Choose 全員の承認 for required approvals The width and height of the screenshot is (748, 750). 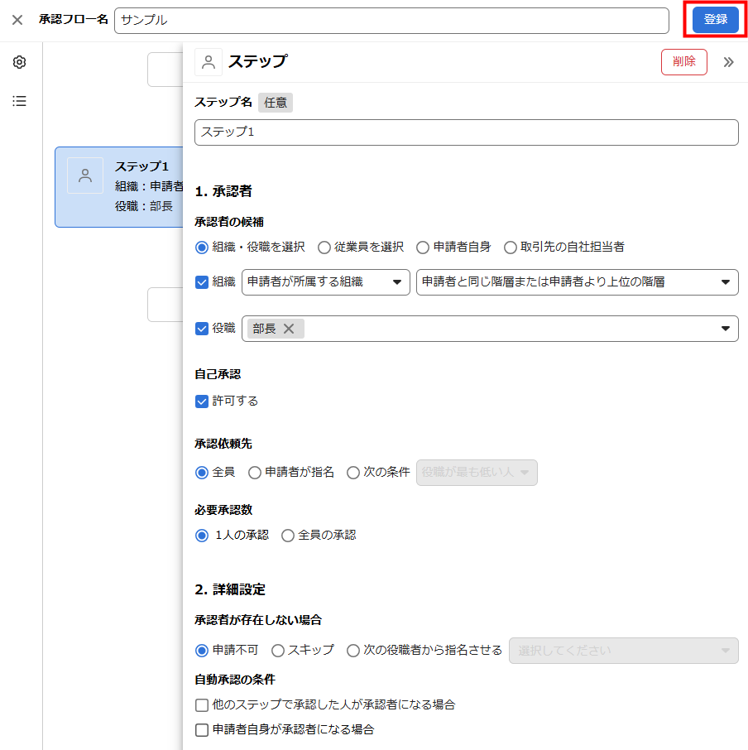tap(288, 536)
